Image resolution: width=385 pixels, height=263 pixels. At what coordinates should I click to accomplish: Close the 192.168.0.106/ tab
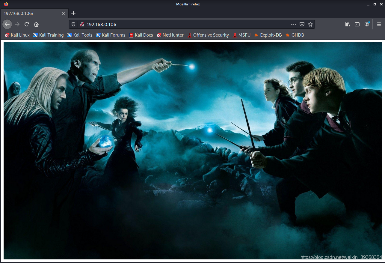coord(63,13)
